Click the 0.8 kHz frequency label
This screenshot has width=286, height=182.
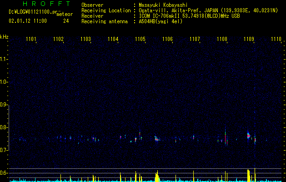[4, 127]
